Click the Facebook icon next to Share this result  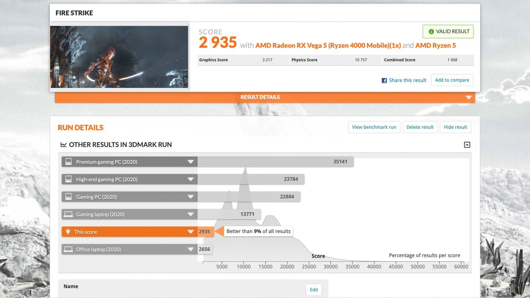pyautogui.click(x=384, y=80)
